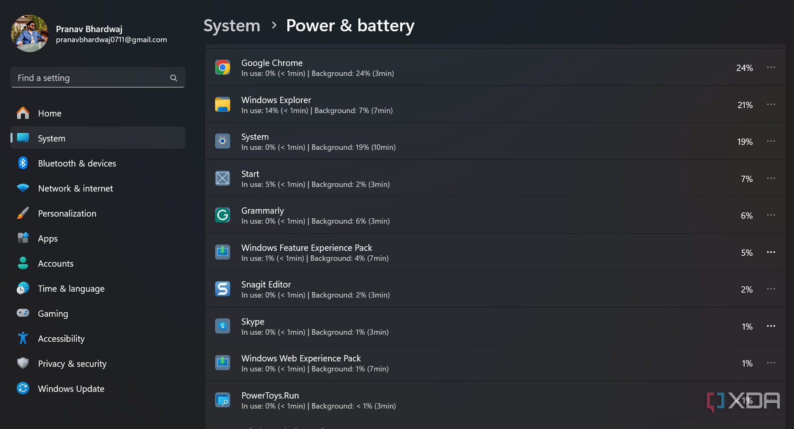Screen dimensions: 794x429
Task: Open Time & language settings
Action: pyautogui.click(x=98, y=288)
